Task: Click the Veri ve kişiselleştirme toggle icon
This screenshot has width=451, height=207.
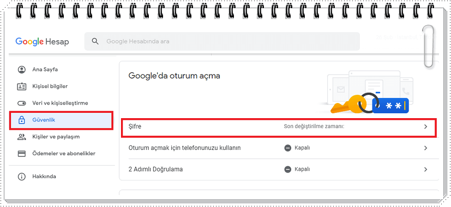Action: tap(22, 103)
